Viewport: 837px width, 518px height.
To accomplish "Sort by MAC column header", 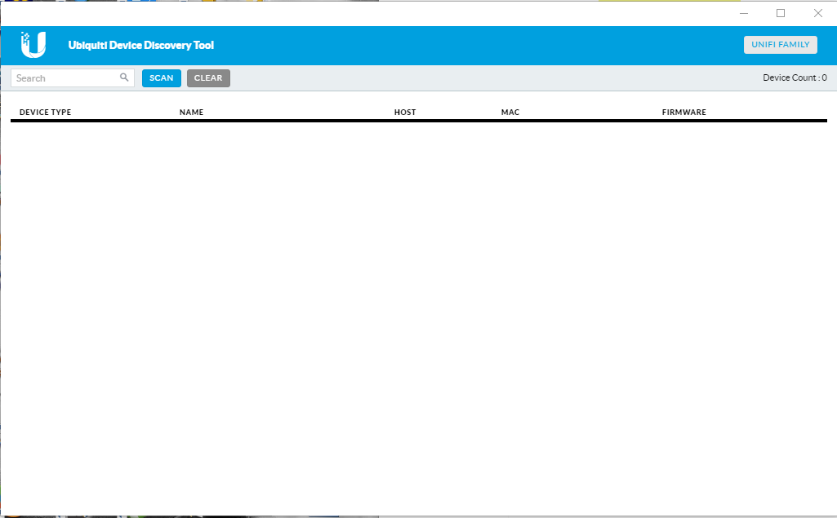I will [510, 112].
